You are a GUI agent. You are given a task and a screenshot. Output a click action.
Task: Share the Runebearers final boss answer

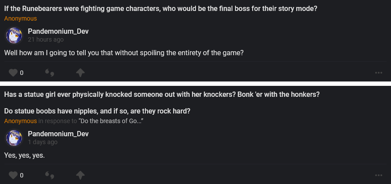[x=80, y=73]
